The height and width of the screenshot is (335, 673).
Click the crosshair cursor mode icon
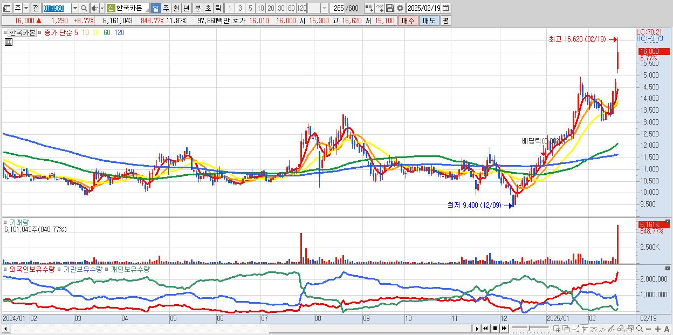point(585,329)
